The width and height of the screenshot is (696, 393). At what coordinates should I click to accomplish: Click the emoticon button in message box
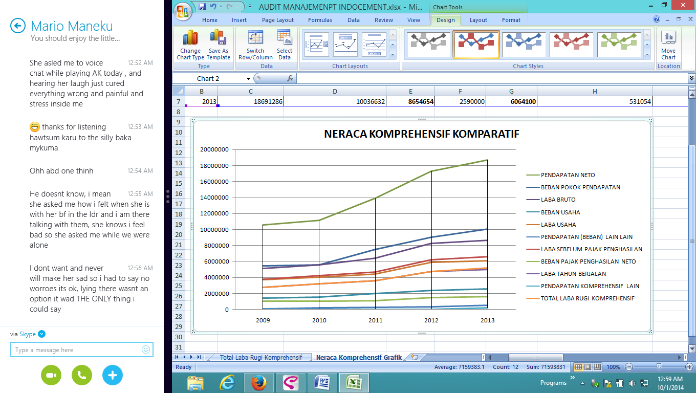tap(146, 350)
